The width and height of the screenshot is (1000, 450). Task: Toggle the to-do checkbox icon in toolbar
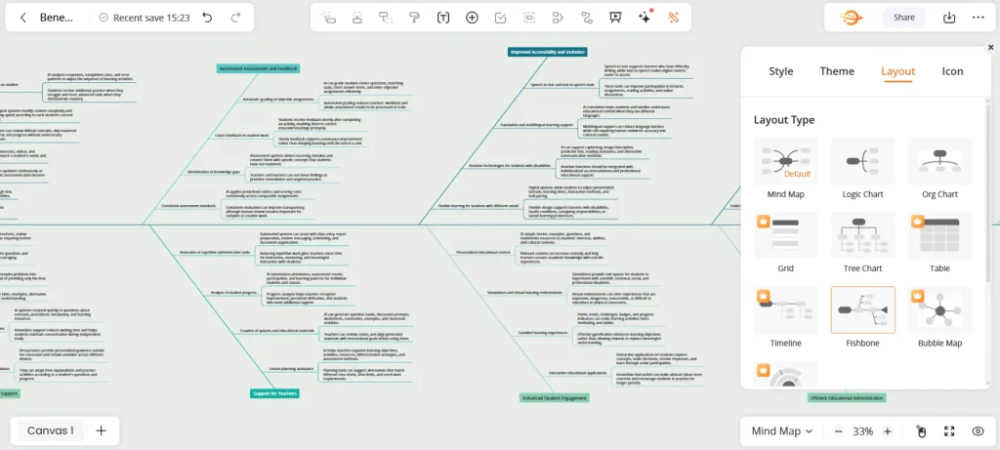501,18
